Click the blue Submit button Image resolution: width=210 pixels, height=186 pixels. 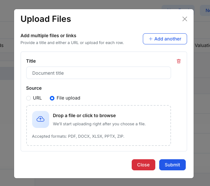tap(172, 165)
